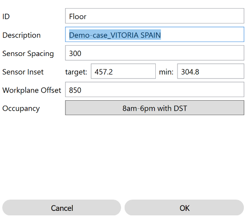Place cursor after the 304.8 value
Screen dimensions: 247x219
[200, 72]
